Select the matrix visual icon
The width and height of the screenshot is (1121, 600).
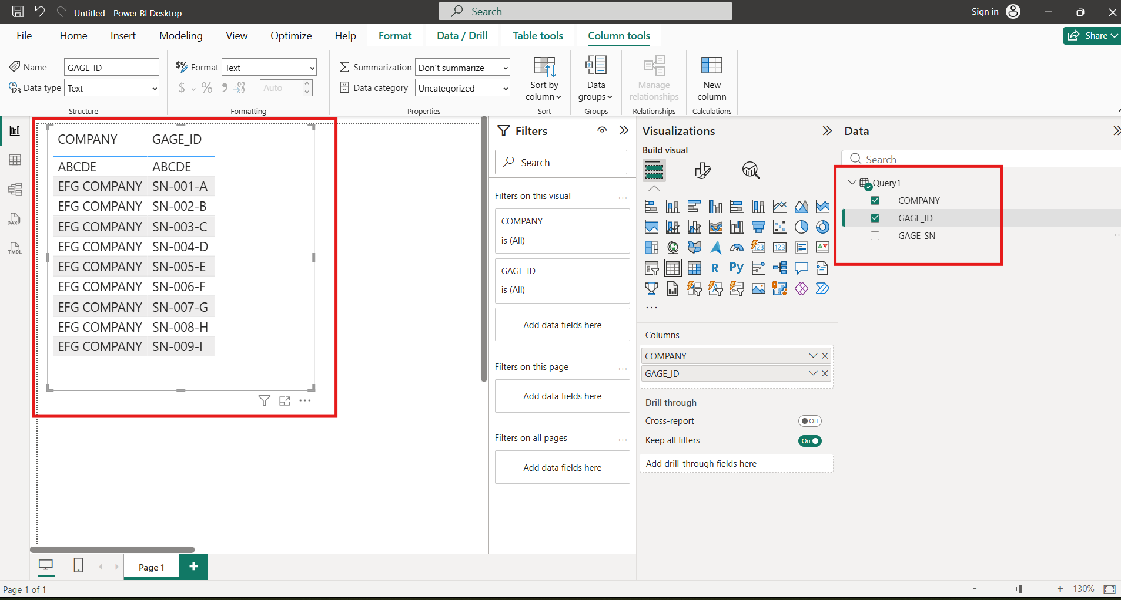point(694,268)
